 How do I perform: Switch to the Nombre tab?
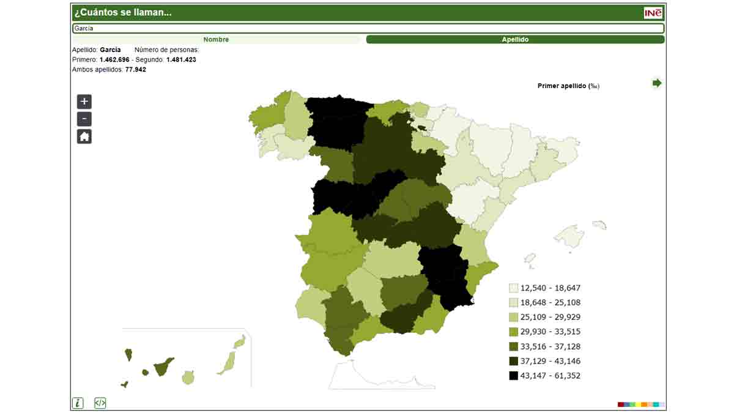217,40
